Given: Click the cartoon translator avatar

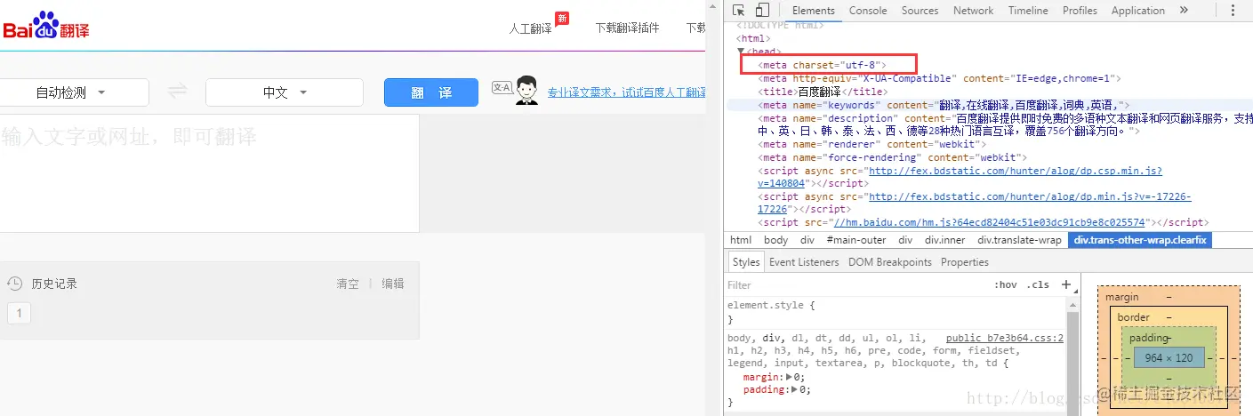Looking at the screenshot, I should click(x=527, y=91).
